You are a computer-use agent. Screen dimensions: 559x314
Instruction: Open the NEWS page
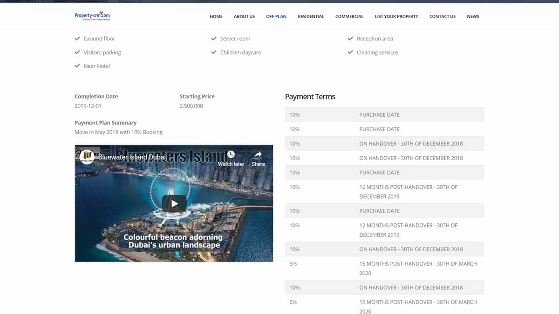[x=473, y=17]
